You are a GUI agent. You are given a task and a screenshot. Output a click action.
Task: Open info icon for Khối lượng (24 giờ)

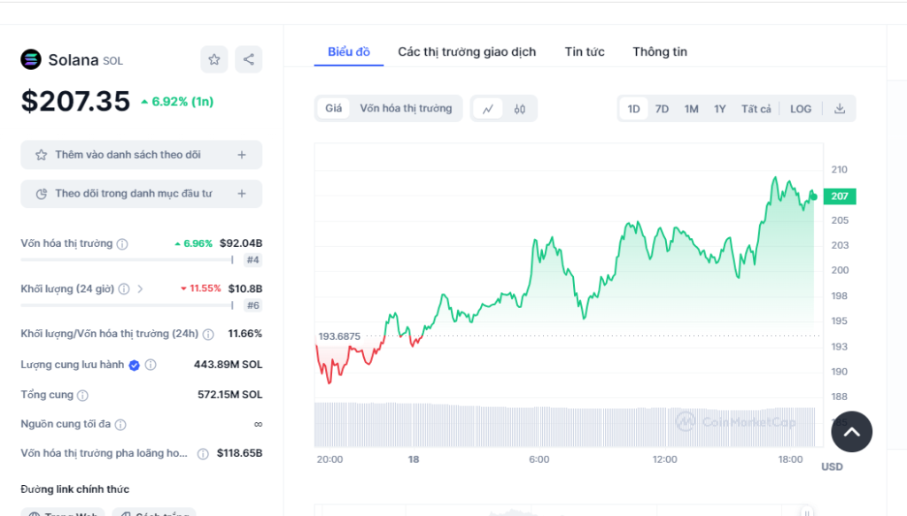coord(124,289)
